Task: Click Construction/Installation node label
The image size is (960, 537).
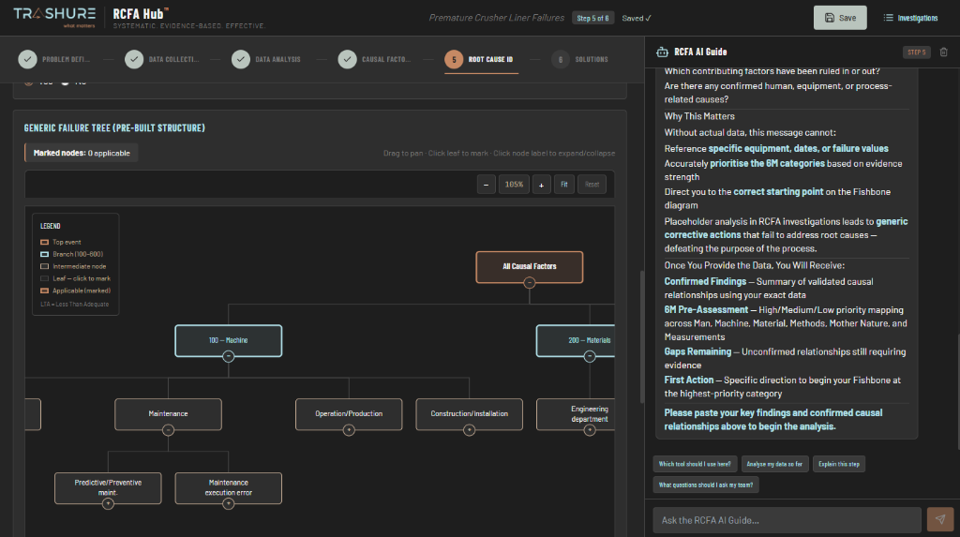Action: tap(469, 414)
